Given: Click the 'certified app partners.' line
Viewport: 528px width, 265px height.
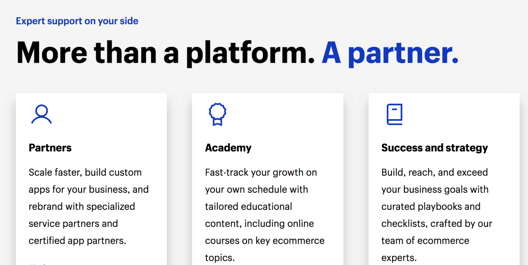Looking at the screenshot, I should click(77, 241).
